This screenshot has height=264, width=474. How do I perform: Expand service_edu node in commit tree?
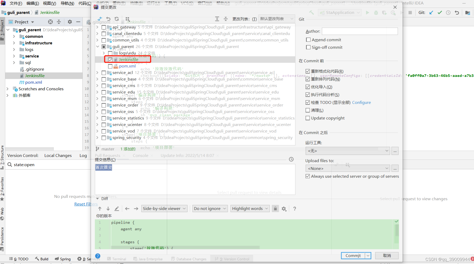98,92
